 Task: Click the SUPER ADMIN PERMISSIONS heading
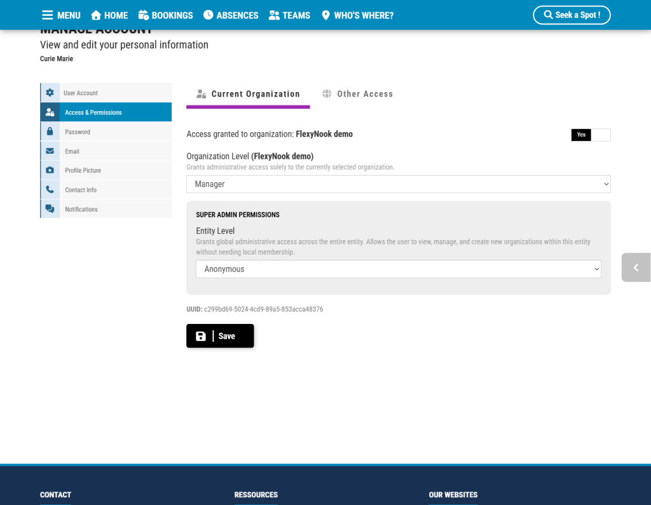pyautogui.click(x=238, y=215)
